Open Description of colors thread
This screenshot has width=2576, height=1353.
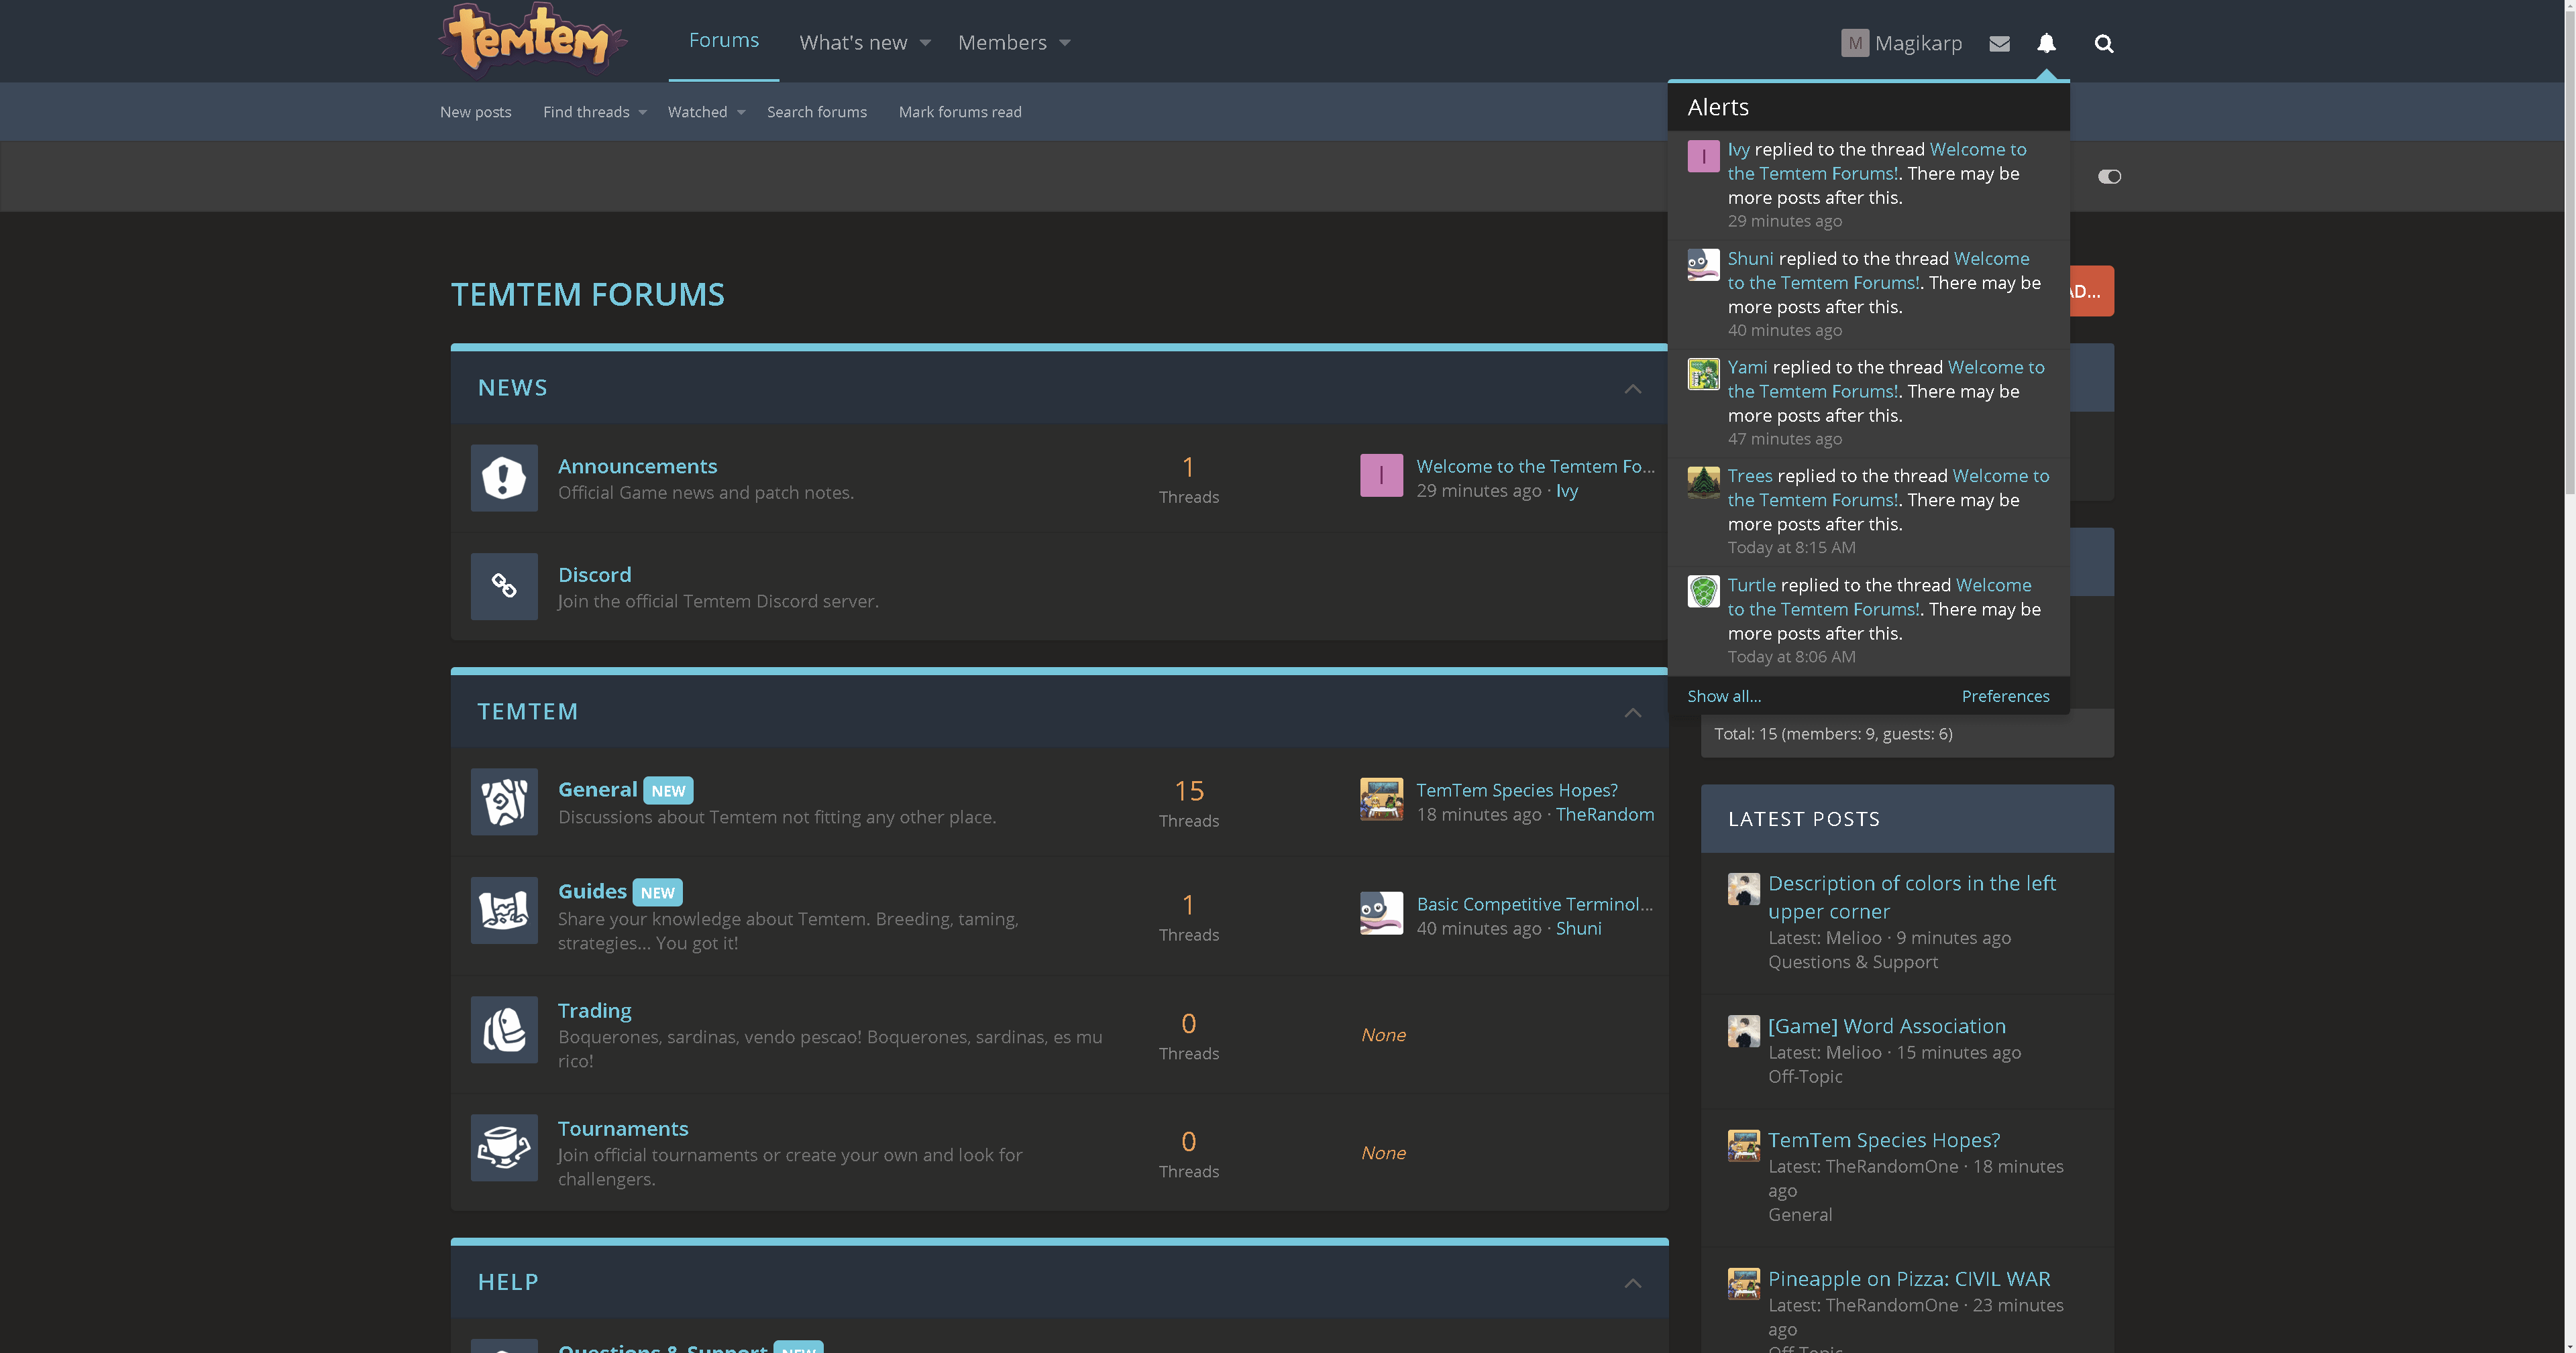[x=1912, y=897]
